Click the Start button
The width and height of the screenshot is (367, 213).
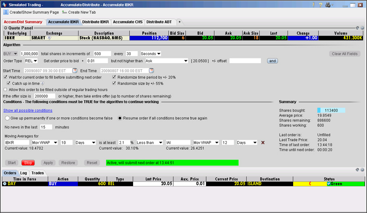[x=12, y=163]
